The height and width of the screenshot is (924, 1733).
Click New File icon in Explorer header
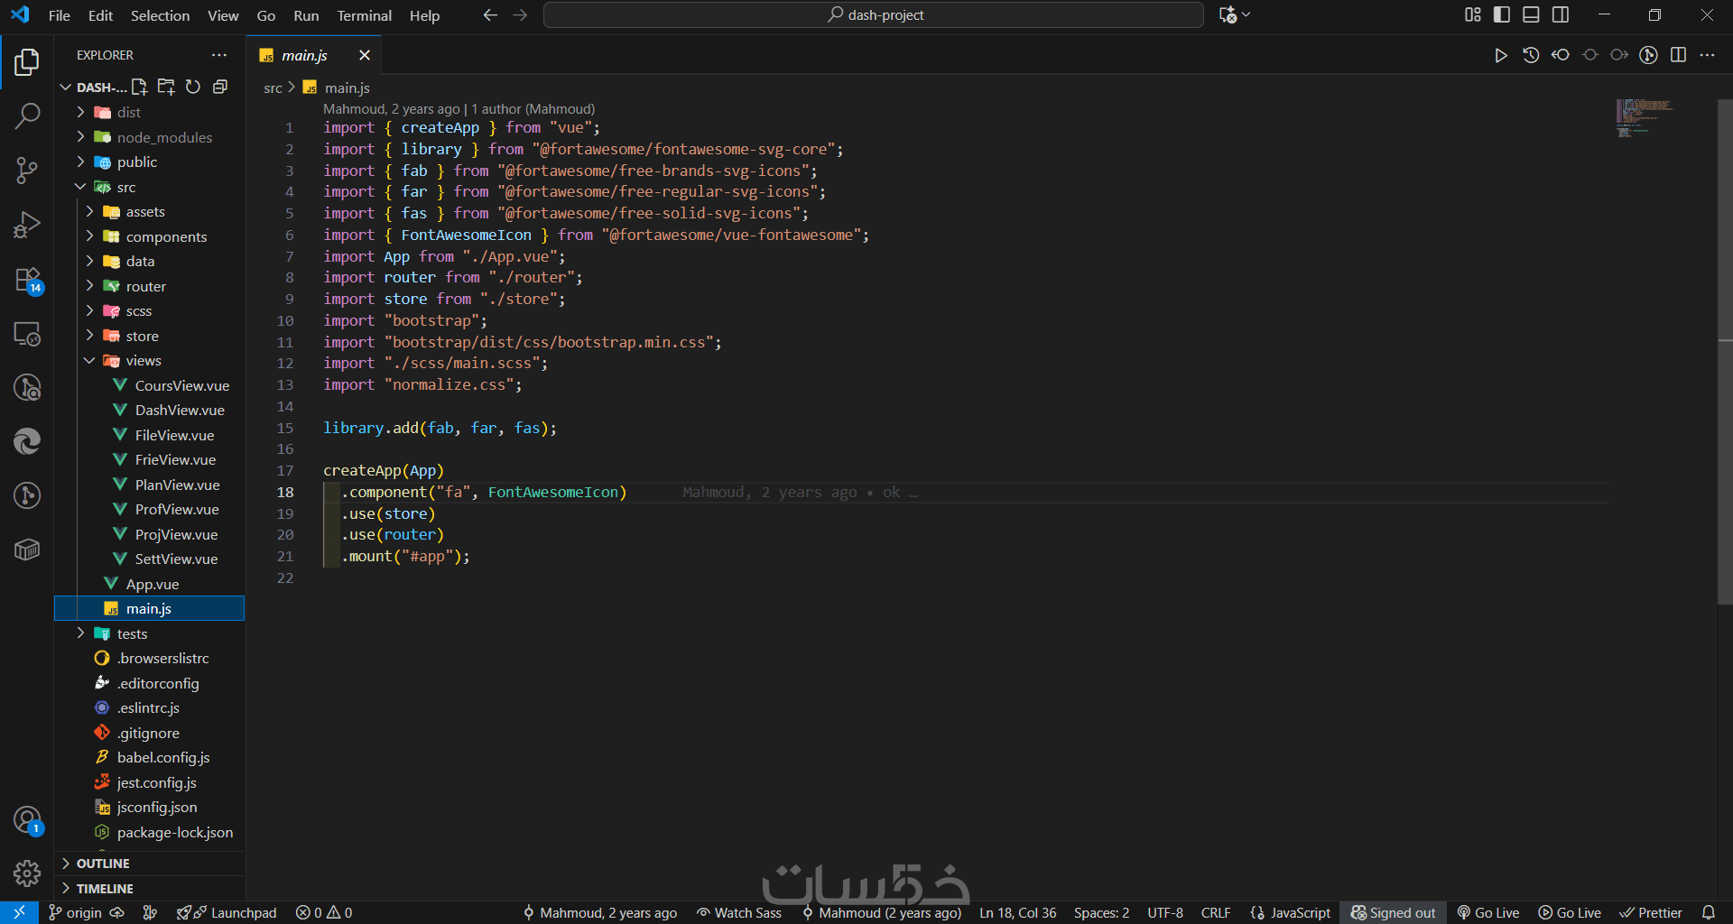(139, 87)
